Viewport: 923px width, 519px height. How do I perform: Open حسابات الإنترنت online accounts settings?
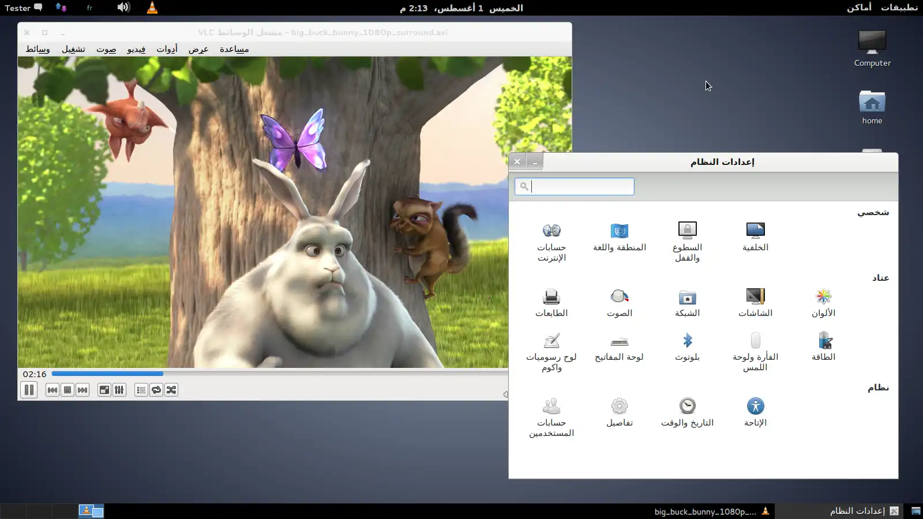click(x=551, y=242)
